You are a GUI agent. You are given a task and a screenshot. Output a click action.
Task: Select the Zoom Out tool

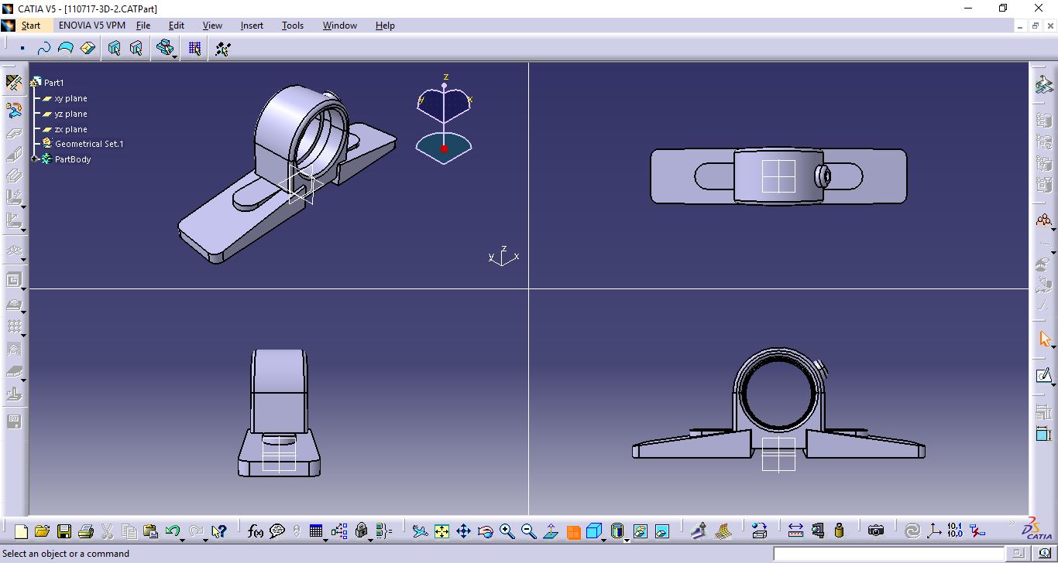(528, 531)
